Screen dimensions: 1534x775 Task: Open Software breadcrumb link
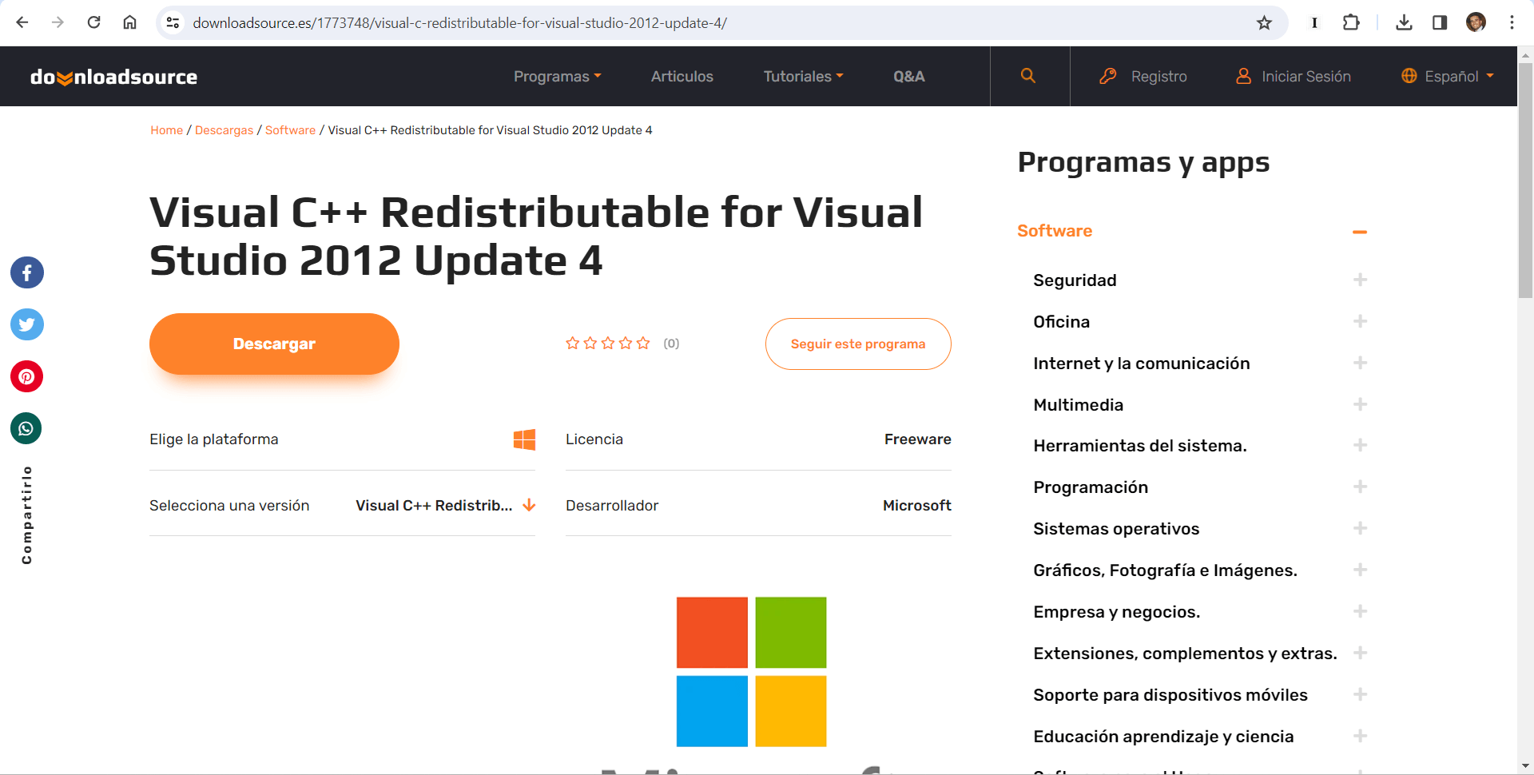tap(290, 130)
